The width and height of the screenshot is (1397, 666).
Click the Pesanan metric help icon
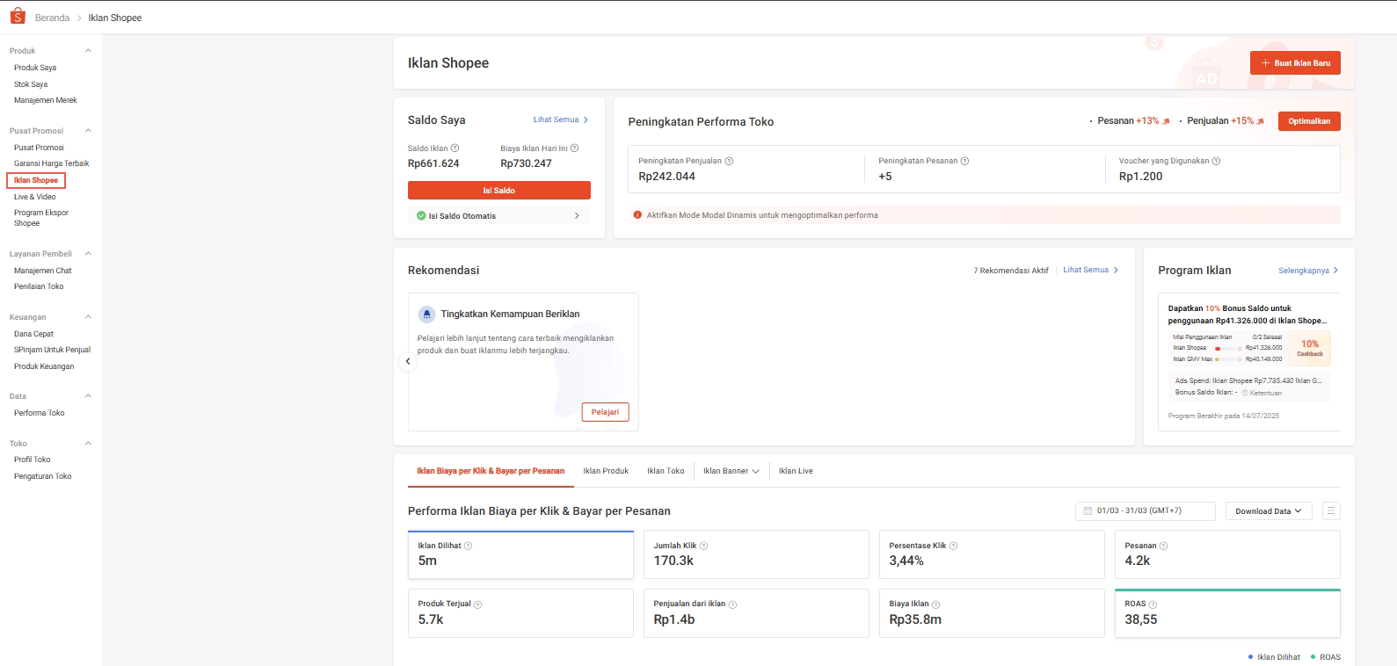[1163, 546]
